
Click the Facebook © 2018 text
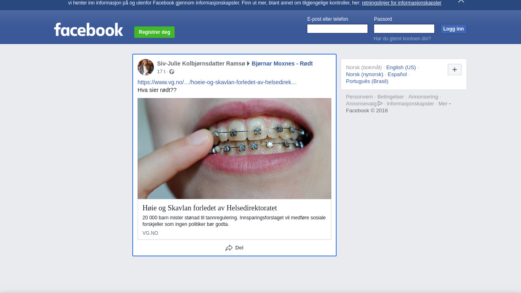pos(367,111)
